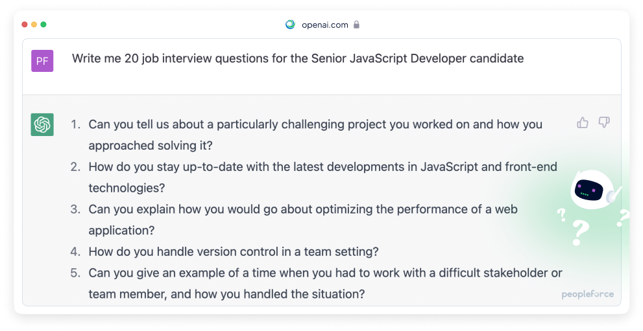Select question 3 about optimizing performance
This screenshot has width=643, height=331.
303,220
